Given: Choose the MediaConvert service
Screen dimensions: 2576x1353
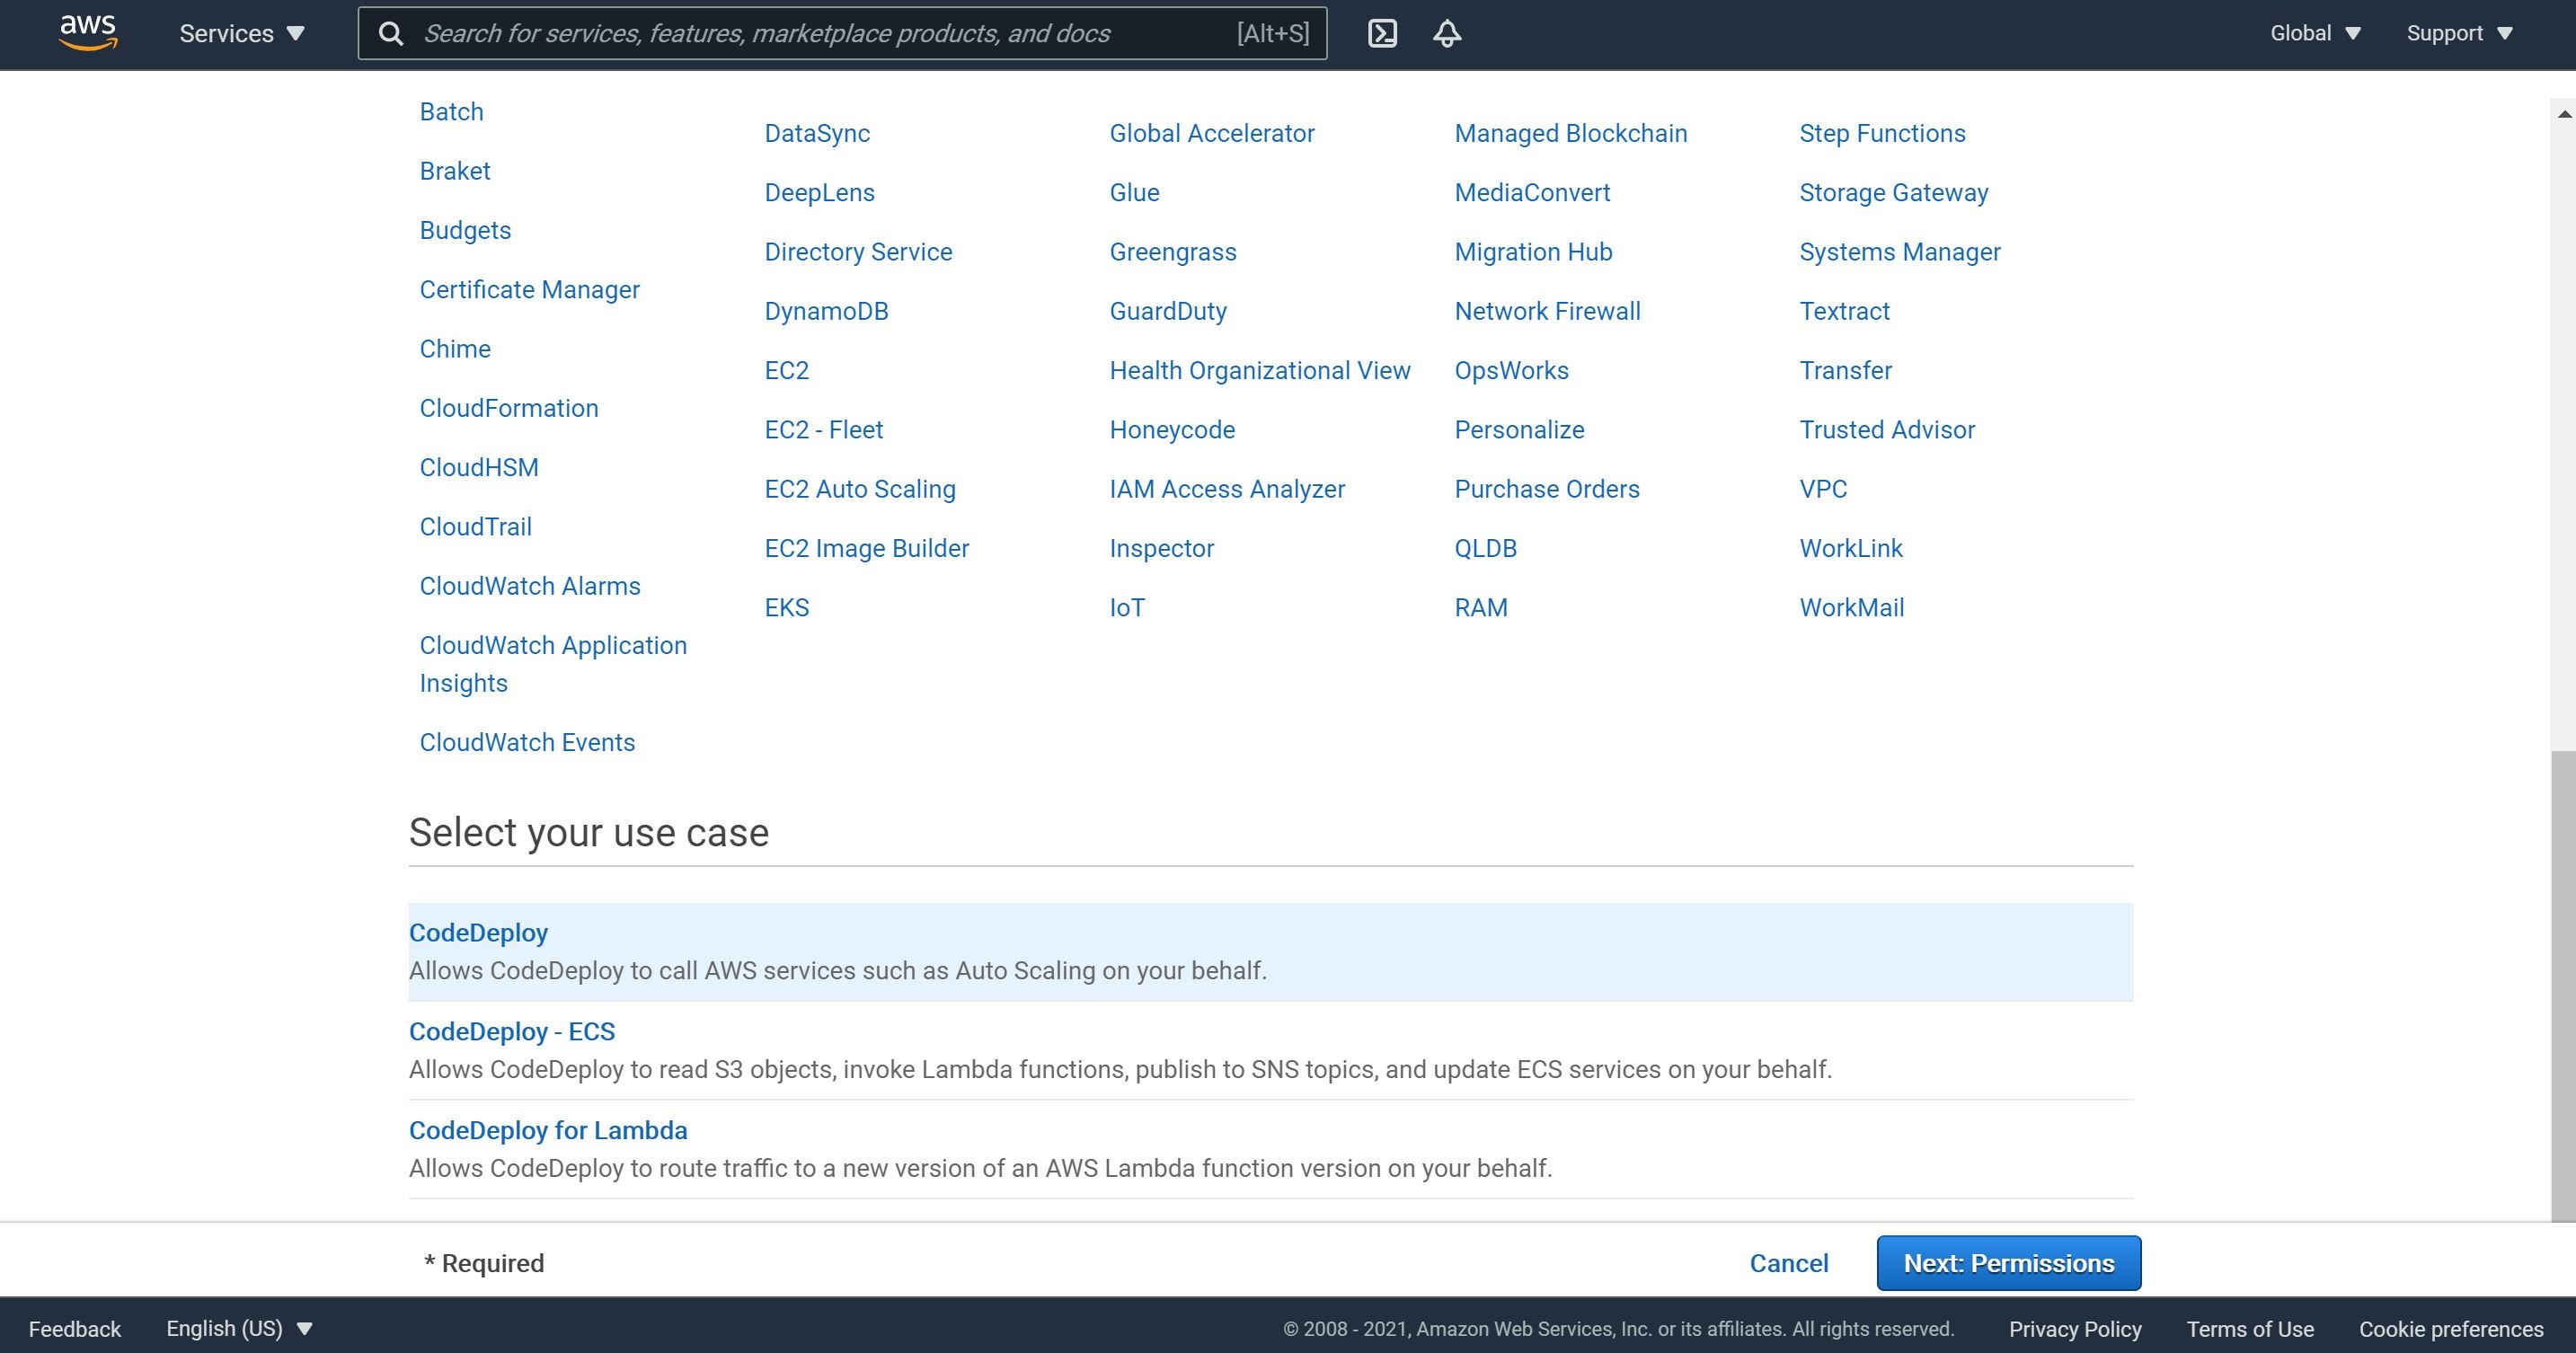Looking at the screenshot, I should [x=1532, y=192].
